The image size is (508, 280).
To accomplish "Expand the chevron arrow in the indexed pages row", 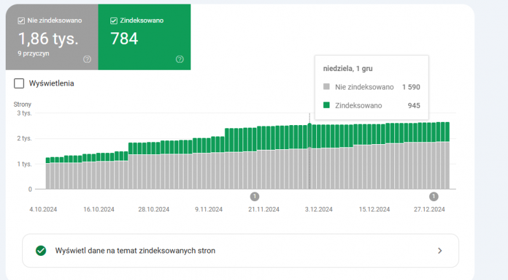I will (440, 251).
